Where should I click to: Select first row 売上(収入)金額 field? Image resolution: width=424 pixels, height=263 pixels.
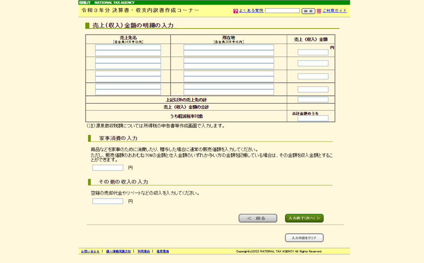tap(313, 53)
